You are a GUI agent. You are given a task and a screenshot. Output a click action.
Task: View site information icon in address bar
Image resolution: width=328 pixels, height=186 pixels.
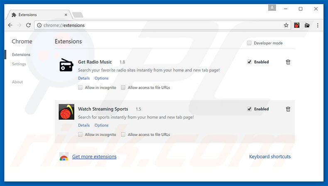click(39, 25)
